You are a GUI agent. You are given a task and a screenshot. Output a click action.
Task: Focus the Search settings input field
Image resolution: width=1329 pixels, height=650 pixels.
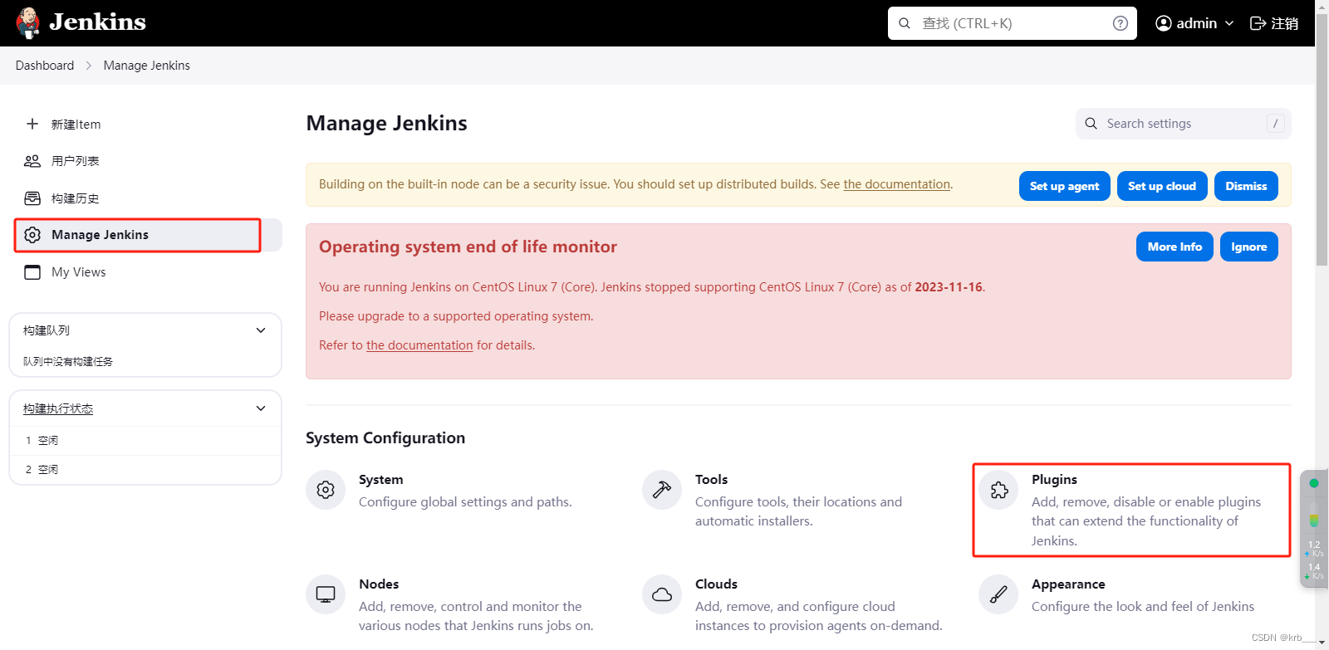coord(1184,124)
